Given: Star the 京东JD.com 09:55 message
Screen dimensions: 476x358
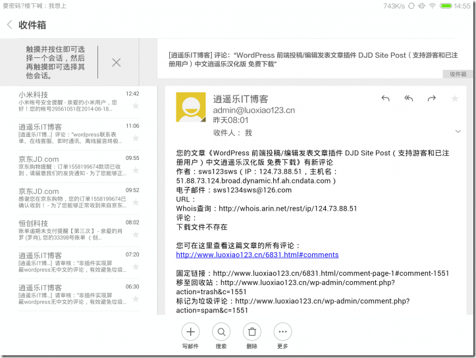Looking at the screenshot, I should 136,170.
